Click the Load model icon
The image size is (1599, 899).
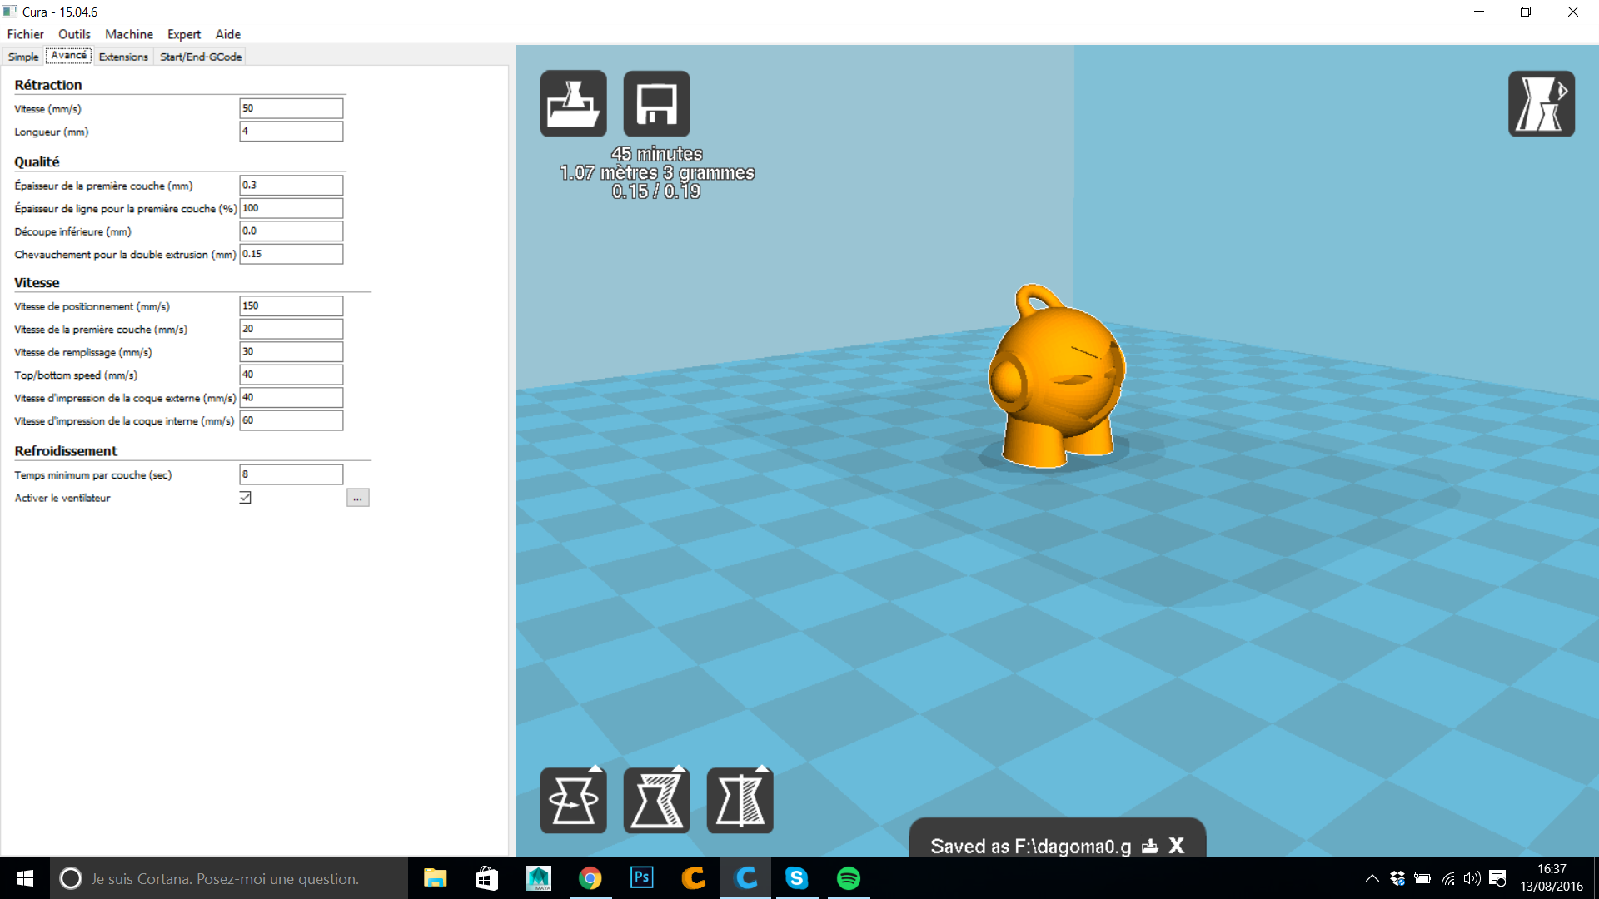(573, 103)
